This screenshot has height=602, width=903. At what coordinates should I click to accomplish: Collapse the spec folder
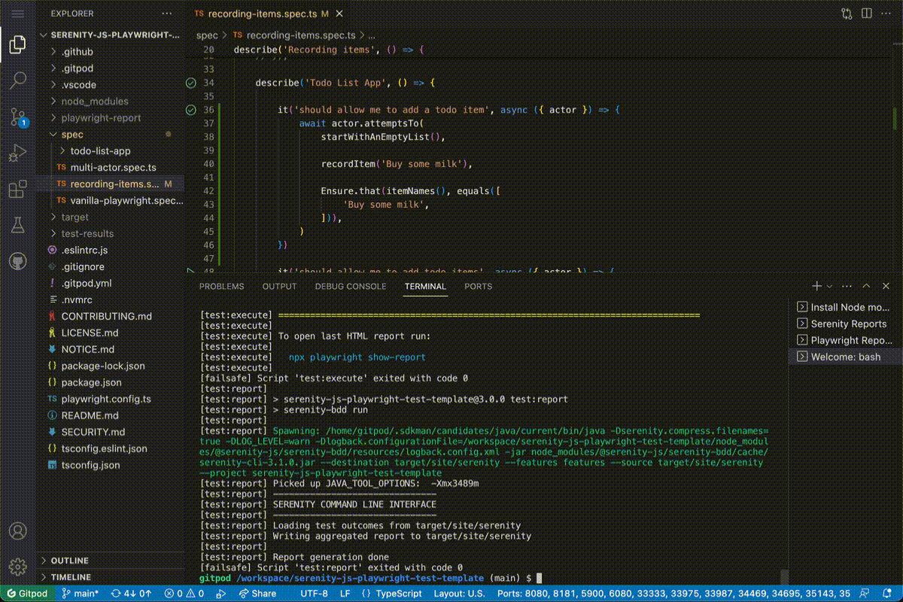point(72,135)
